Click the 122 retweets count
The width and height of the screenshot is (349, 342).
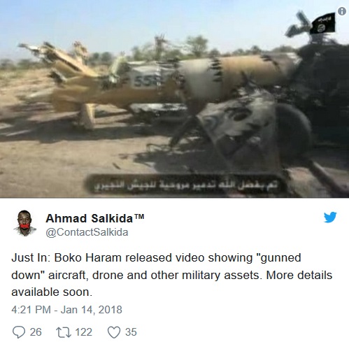pyautogui.click(x=83, y=332)
